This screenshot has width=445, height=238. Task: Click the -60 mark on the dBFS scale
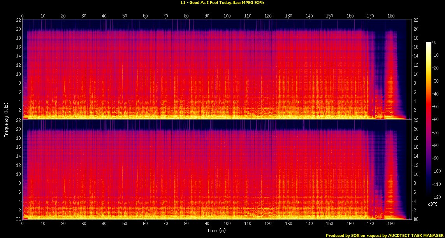[x=437, y=120]
